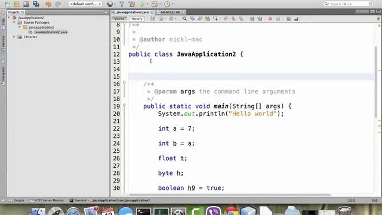Open Viber from the Dock
Image resolution: width=382 pixels, height=215 pixels.
click(214, 211)
